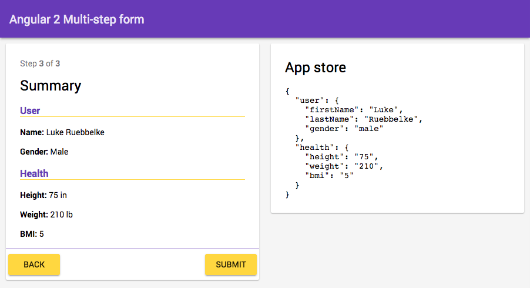Select the Height: 75 in line

43,195
